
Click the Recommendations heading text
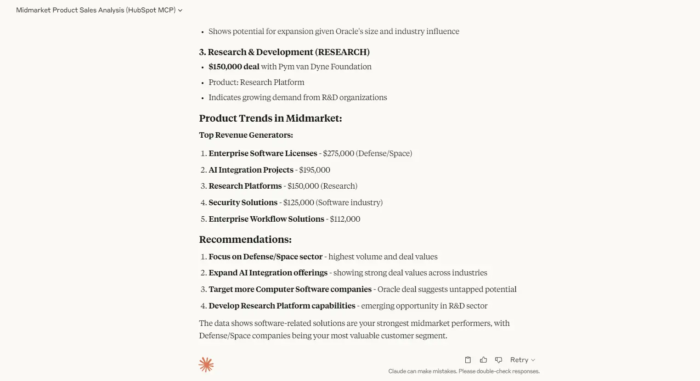click(245, 239)
